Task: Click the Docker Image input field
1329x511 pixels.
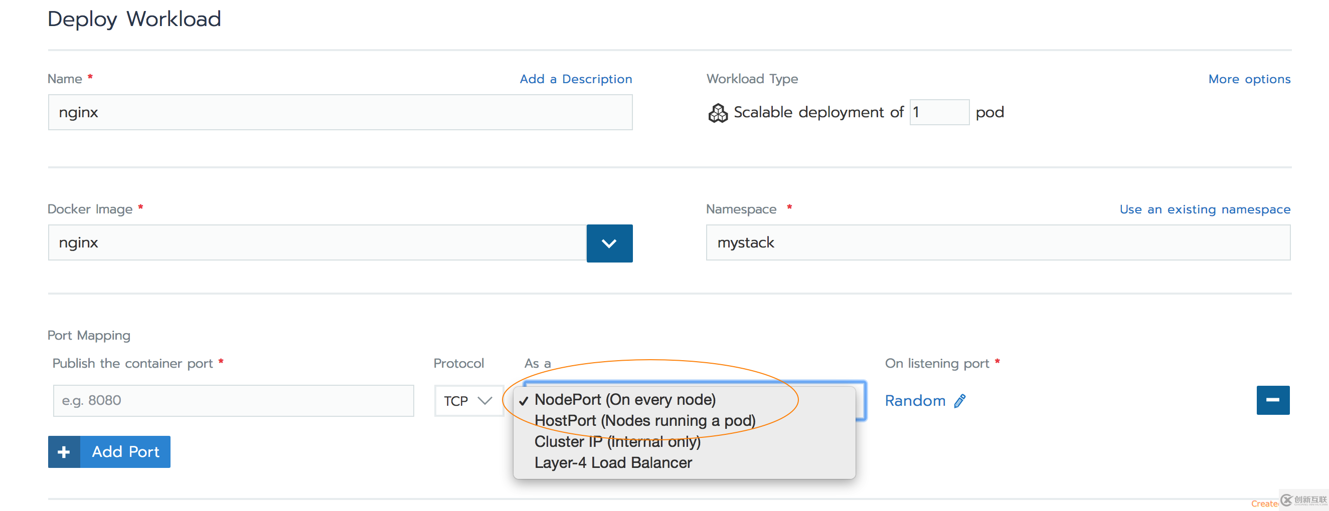Action: [x=317, y=242]
